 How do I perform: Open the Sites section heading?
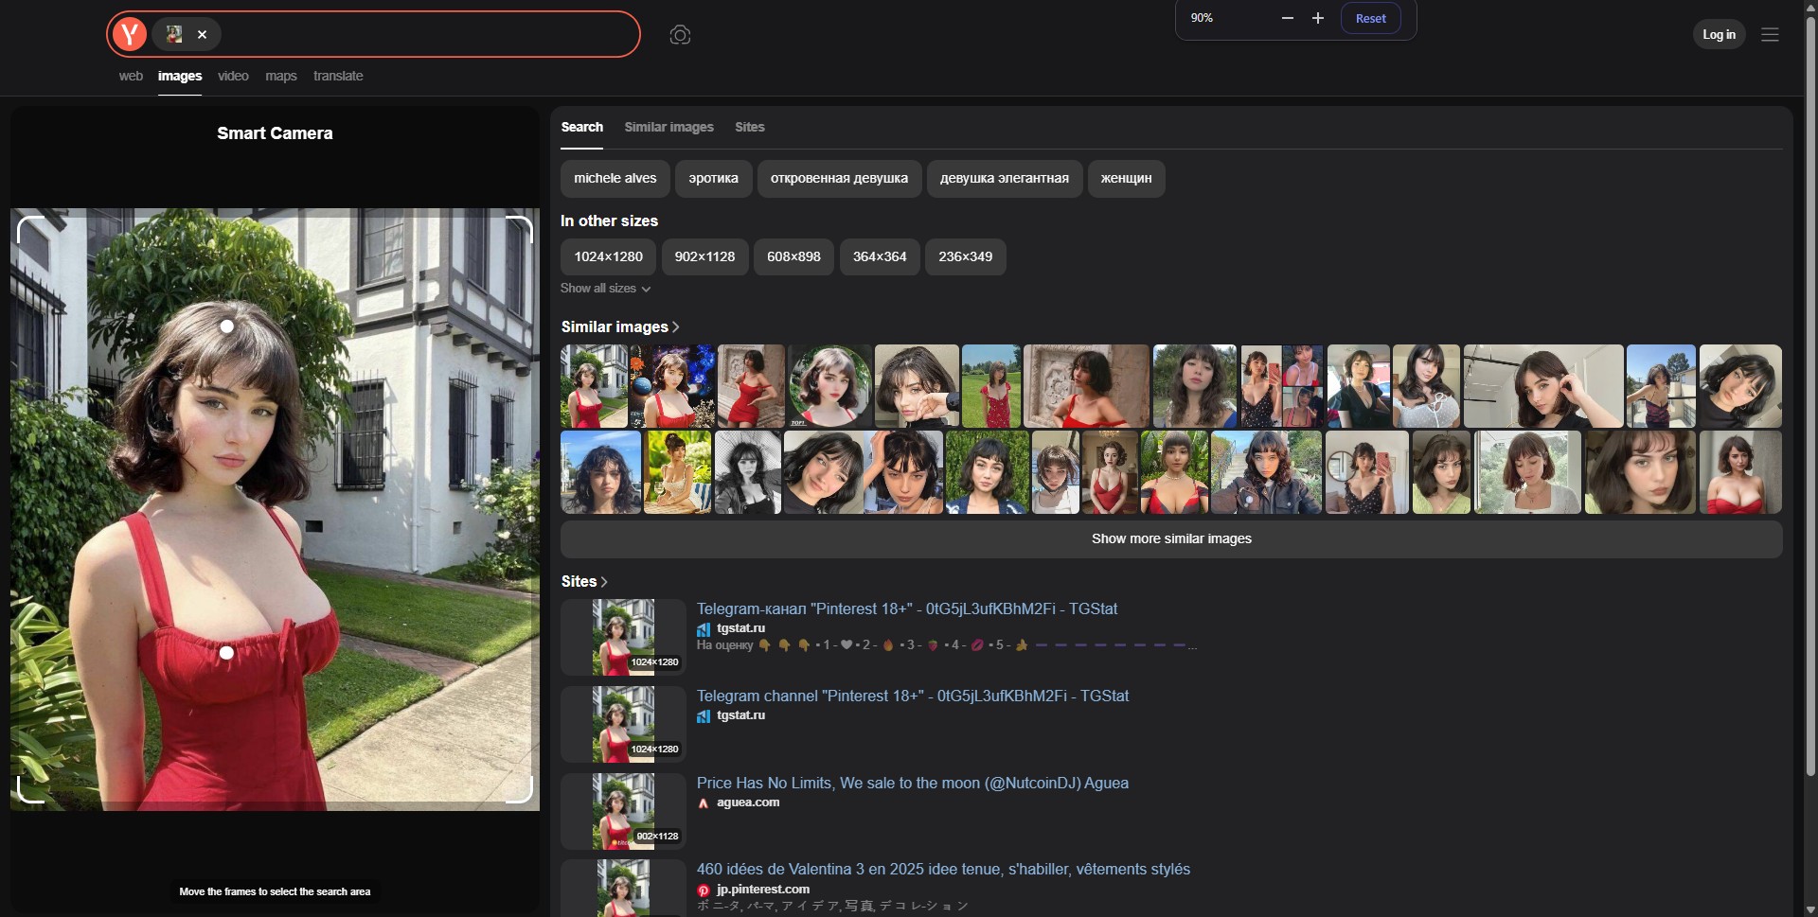tap(584, 581)
